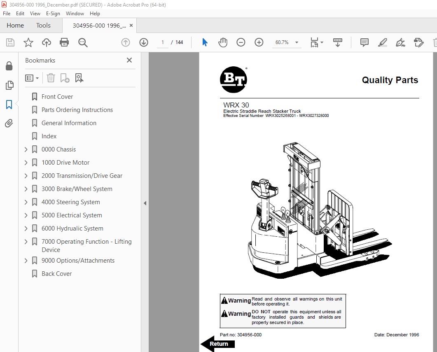
Task: Click the Print file icon
Action: pos(64,42)
